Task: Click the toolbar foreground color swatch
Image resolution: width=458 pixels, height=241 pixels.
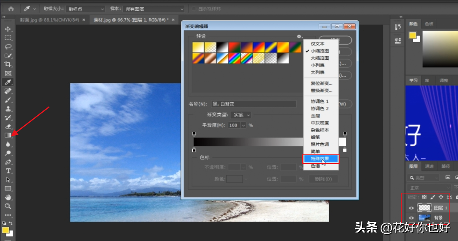Action: coord(5,230)
